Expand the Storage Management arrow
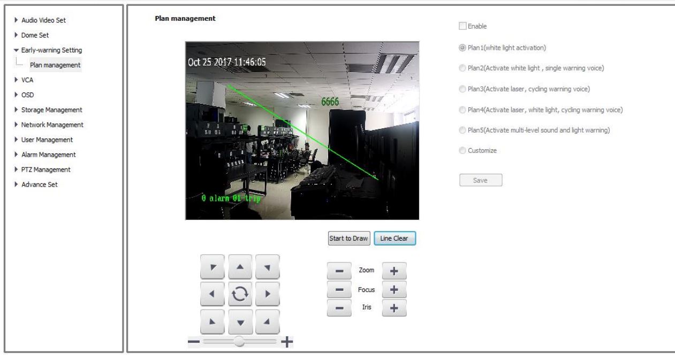675x355 pixels. pyautogui.click(x=15, y=110)
